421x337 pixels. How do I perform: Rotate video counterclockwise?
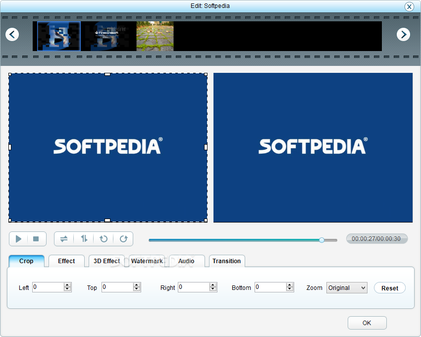tap(104, 239)
